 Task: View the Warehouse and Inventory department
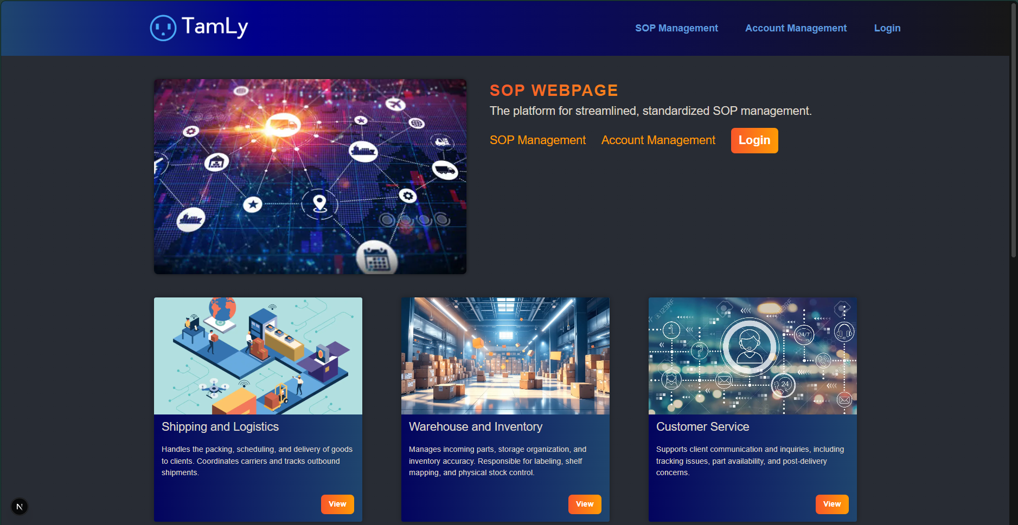(585, 504)
